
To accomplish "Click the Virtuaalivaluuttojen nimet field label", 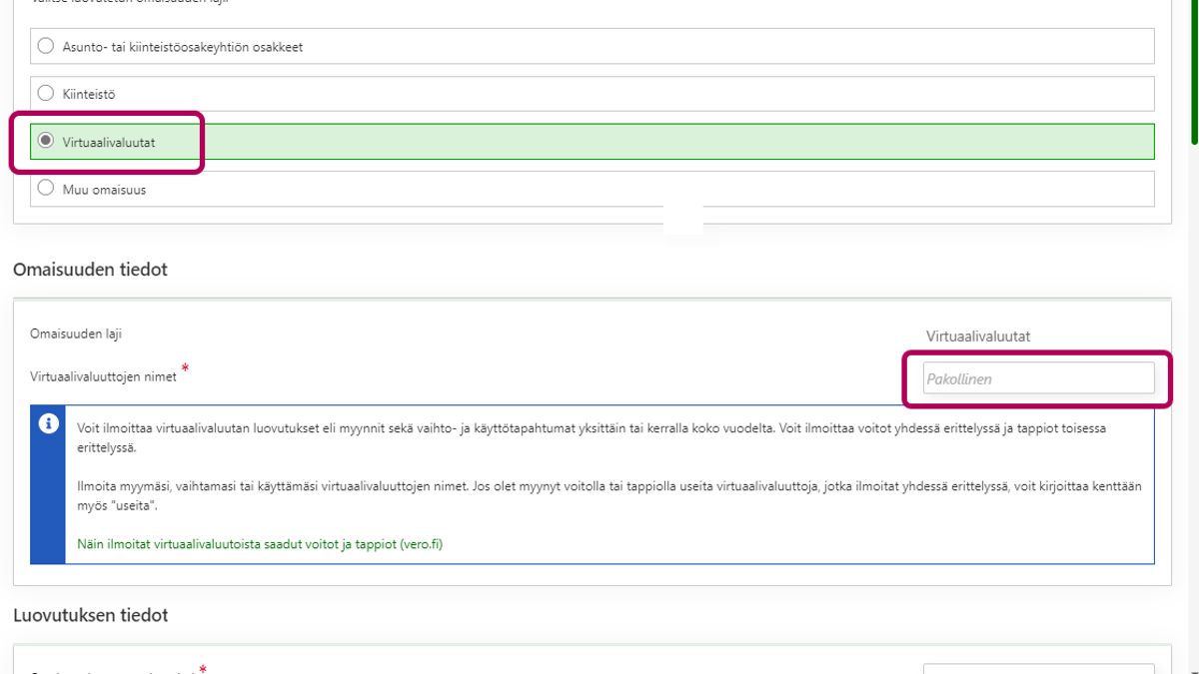I will tap(103, 376).
